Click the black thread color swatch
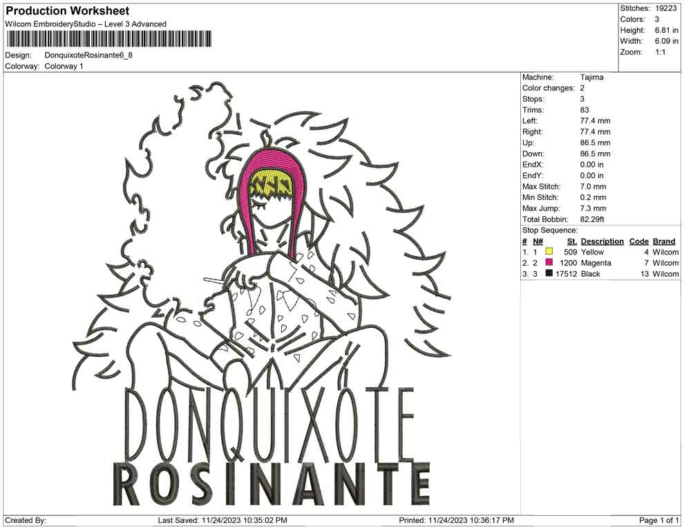Viewport: 684px width, 527px height. pos(549,273)
